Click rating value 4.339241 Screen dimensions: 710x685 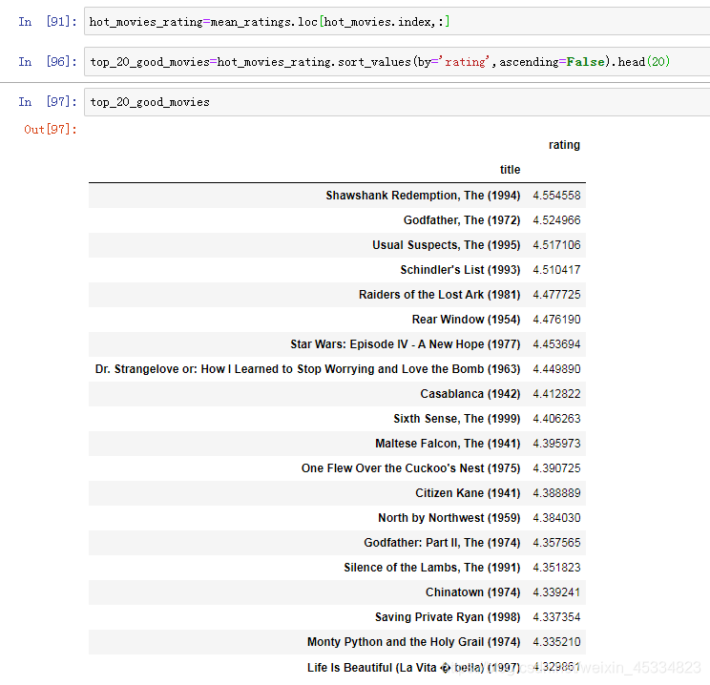coord(556,592)
